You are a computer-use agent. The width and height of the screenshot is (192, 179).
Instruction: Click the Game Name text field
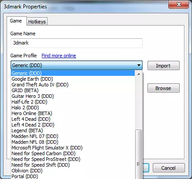(77, 43)
